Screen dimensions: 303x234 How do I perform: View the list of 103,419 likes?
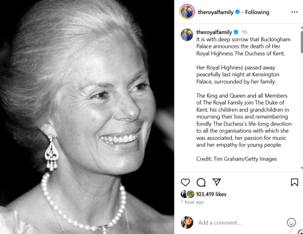(211, 194)
